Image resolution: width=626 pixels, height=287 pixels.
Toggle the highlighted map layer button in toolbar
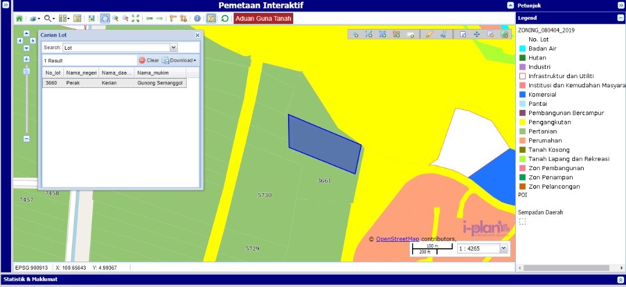tap(212, 19)
